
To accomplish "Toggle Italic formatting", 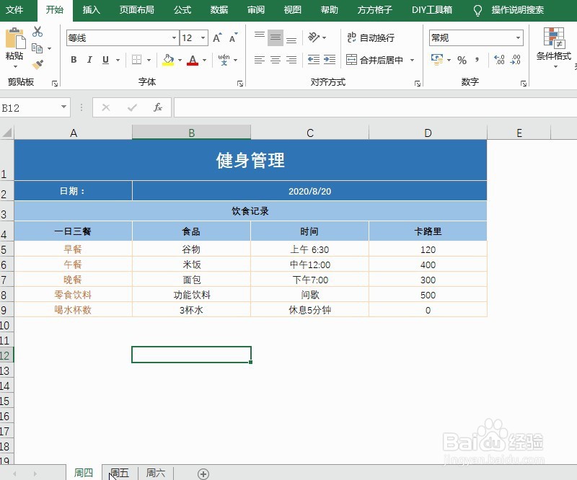I will click(x=88, y=61).
